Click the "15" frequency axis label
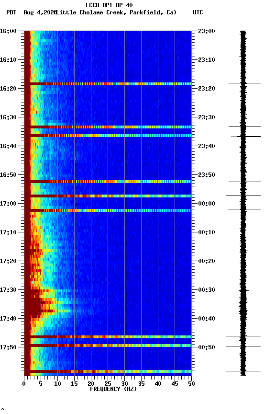The width and height of the screenshot is (264, 414). (74, 384)
